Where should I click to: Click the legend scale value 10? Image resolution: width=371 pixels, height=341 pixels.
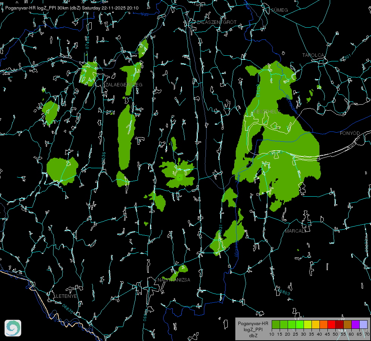[x=272, y=334]
